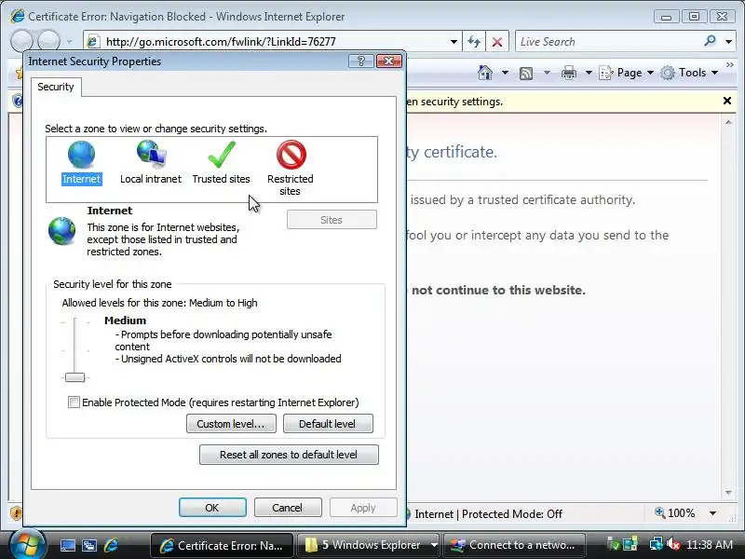Click the page icon in address bar
Viewport: 745px width, 559px height.
(x=93, y=42)
